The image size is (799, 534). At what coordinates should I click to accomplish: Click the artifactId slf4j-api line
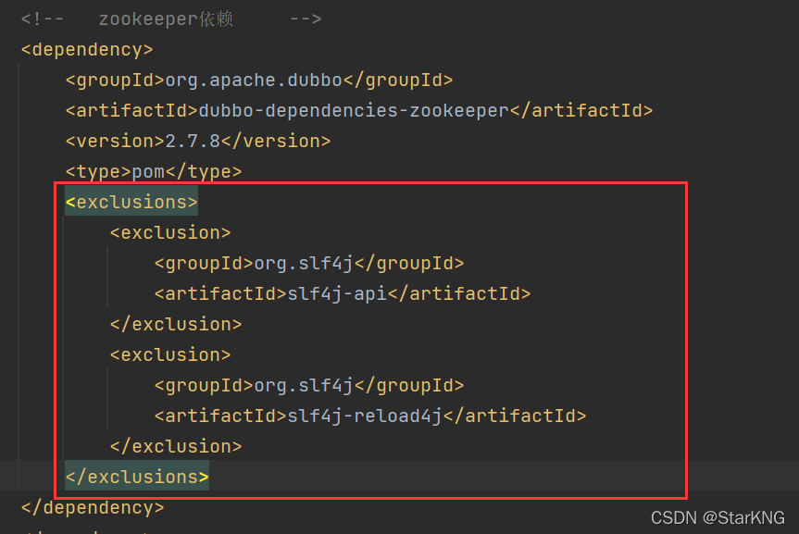tap(343, 294)
